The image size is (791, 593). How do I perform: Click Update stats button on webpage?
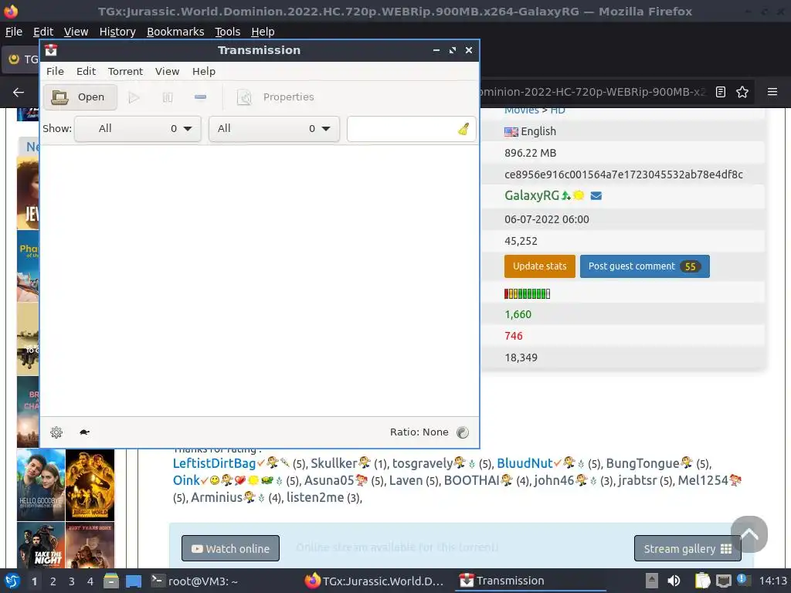click(x=540, y=266)
